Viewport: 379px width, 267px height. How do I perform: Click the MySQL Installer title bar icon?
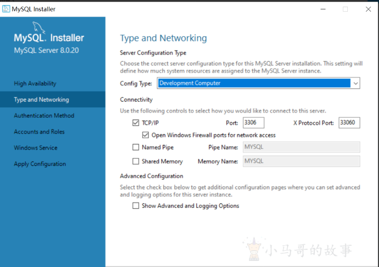6,9
